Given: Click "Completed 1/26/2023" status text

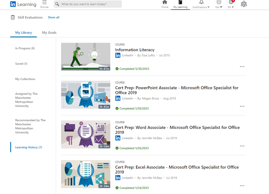Looking at the screenshot, I should (134, 148).
